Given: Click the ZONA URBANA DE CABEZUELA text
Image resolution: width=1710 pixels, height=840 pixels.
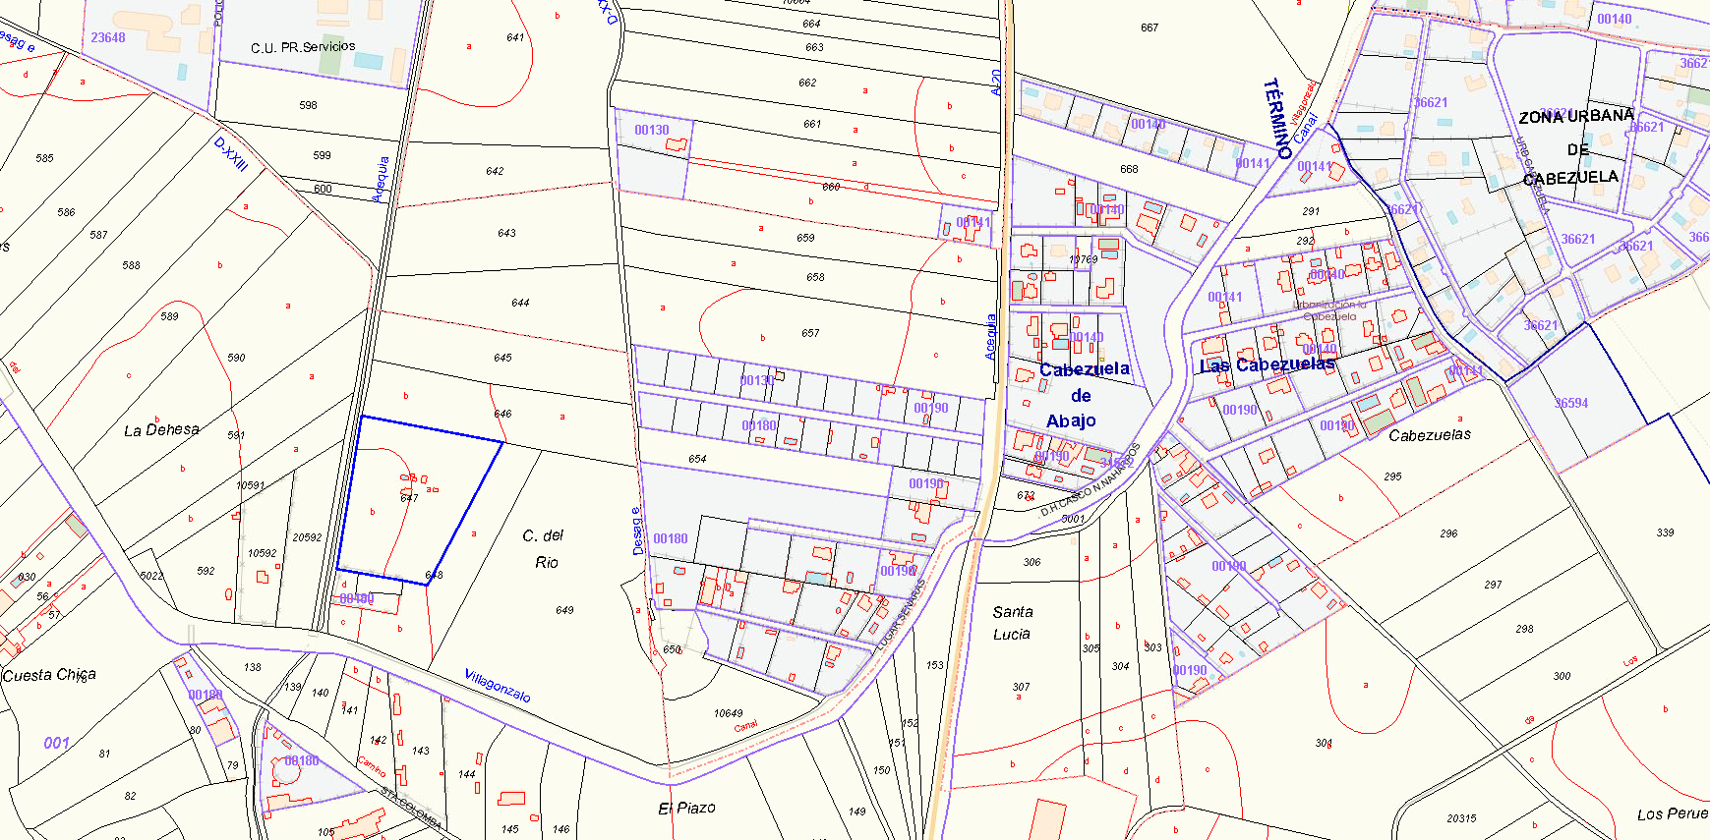Looking at the screenshot, I should click(x=1574, y=147).
